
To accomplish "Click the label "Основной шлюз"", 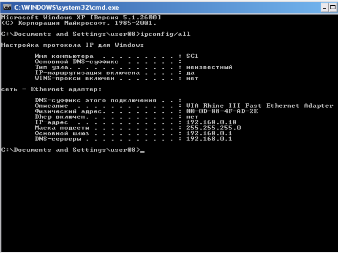I will click(x=62, y=134).
